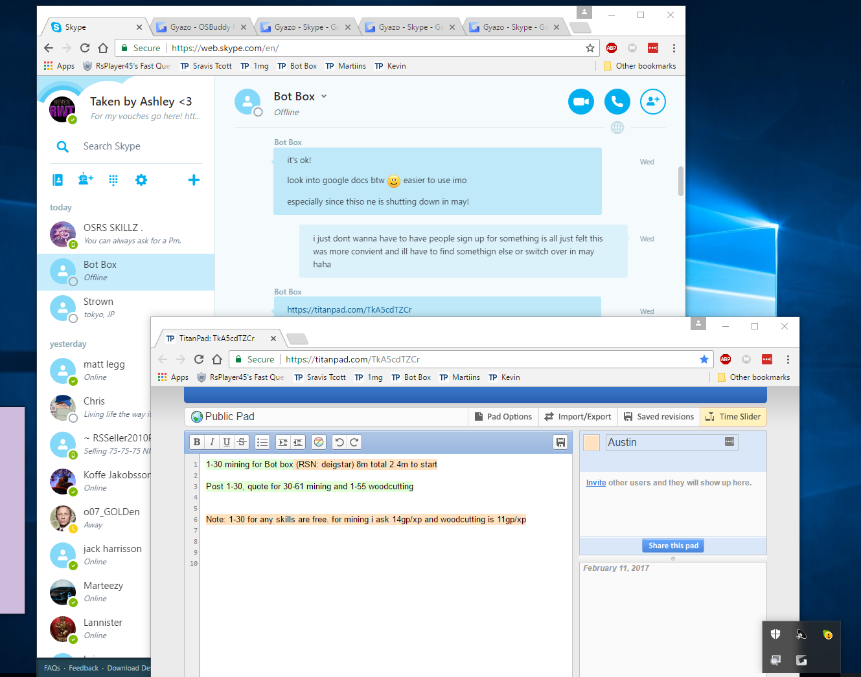Open the titanpad.com link in the chat
The height and width of the screenshot is (677, 861).
[350, 310]
